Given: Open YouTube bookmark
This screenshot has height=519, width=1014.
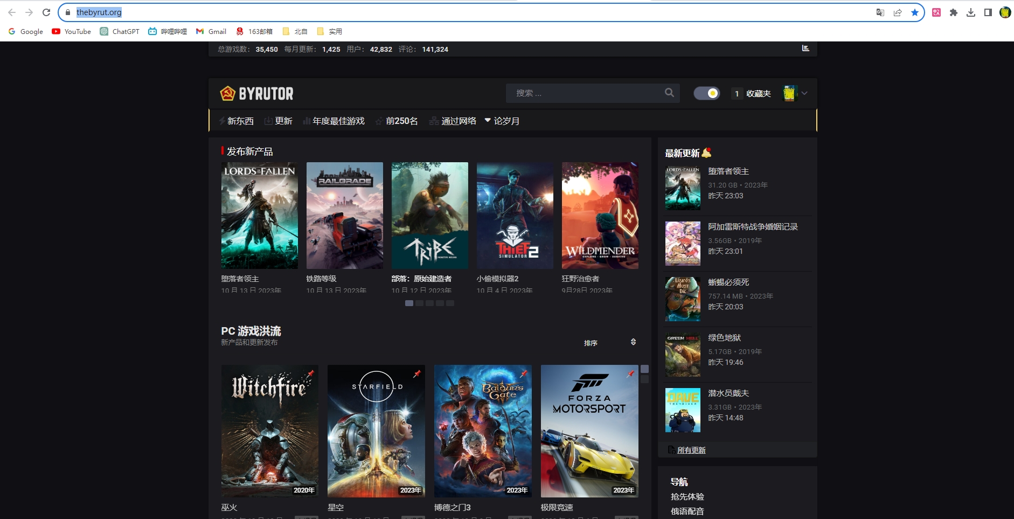Looking at the screenshot, I should tap(72, 31).
